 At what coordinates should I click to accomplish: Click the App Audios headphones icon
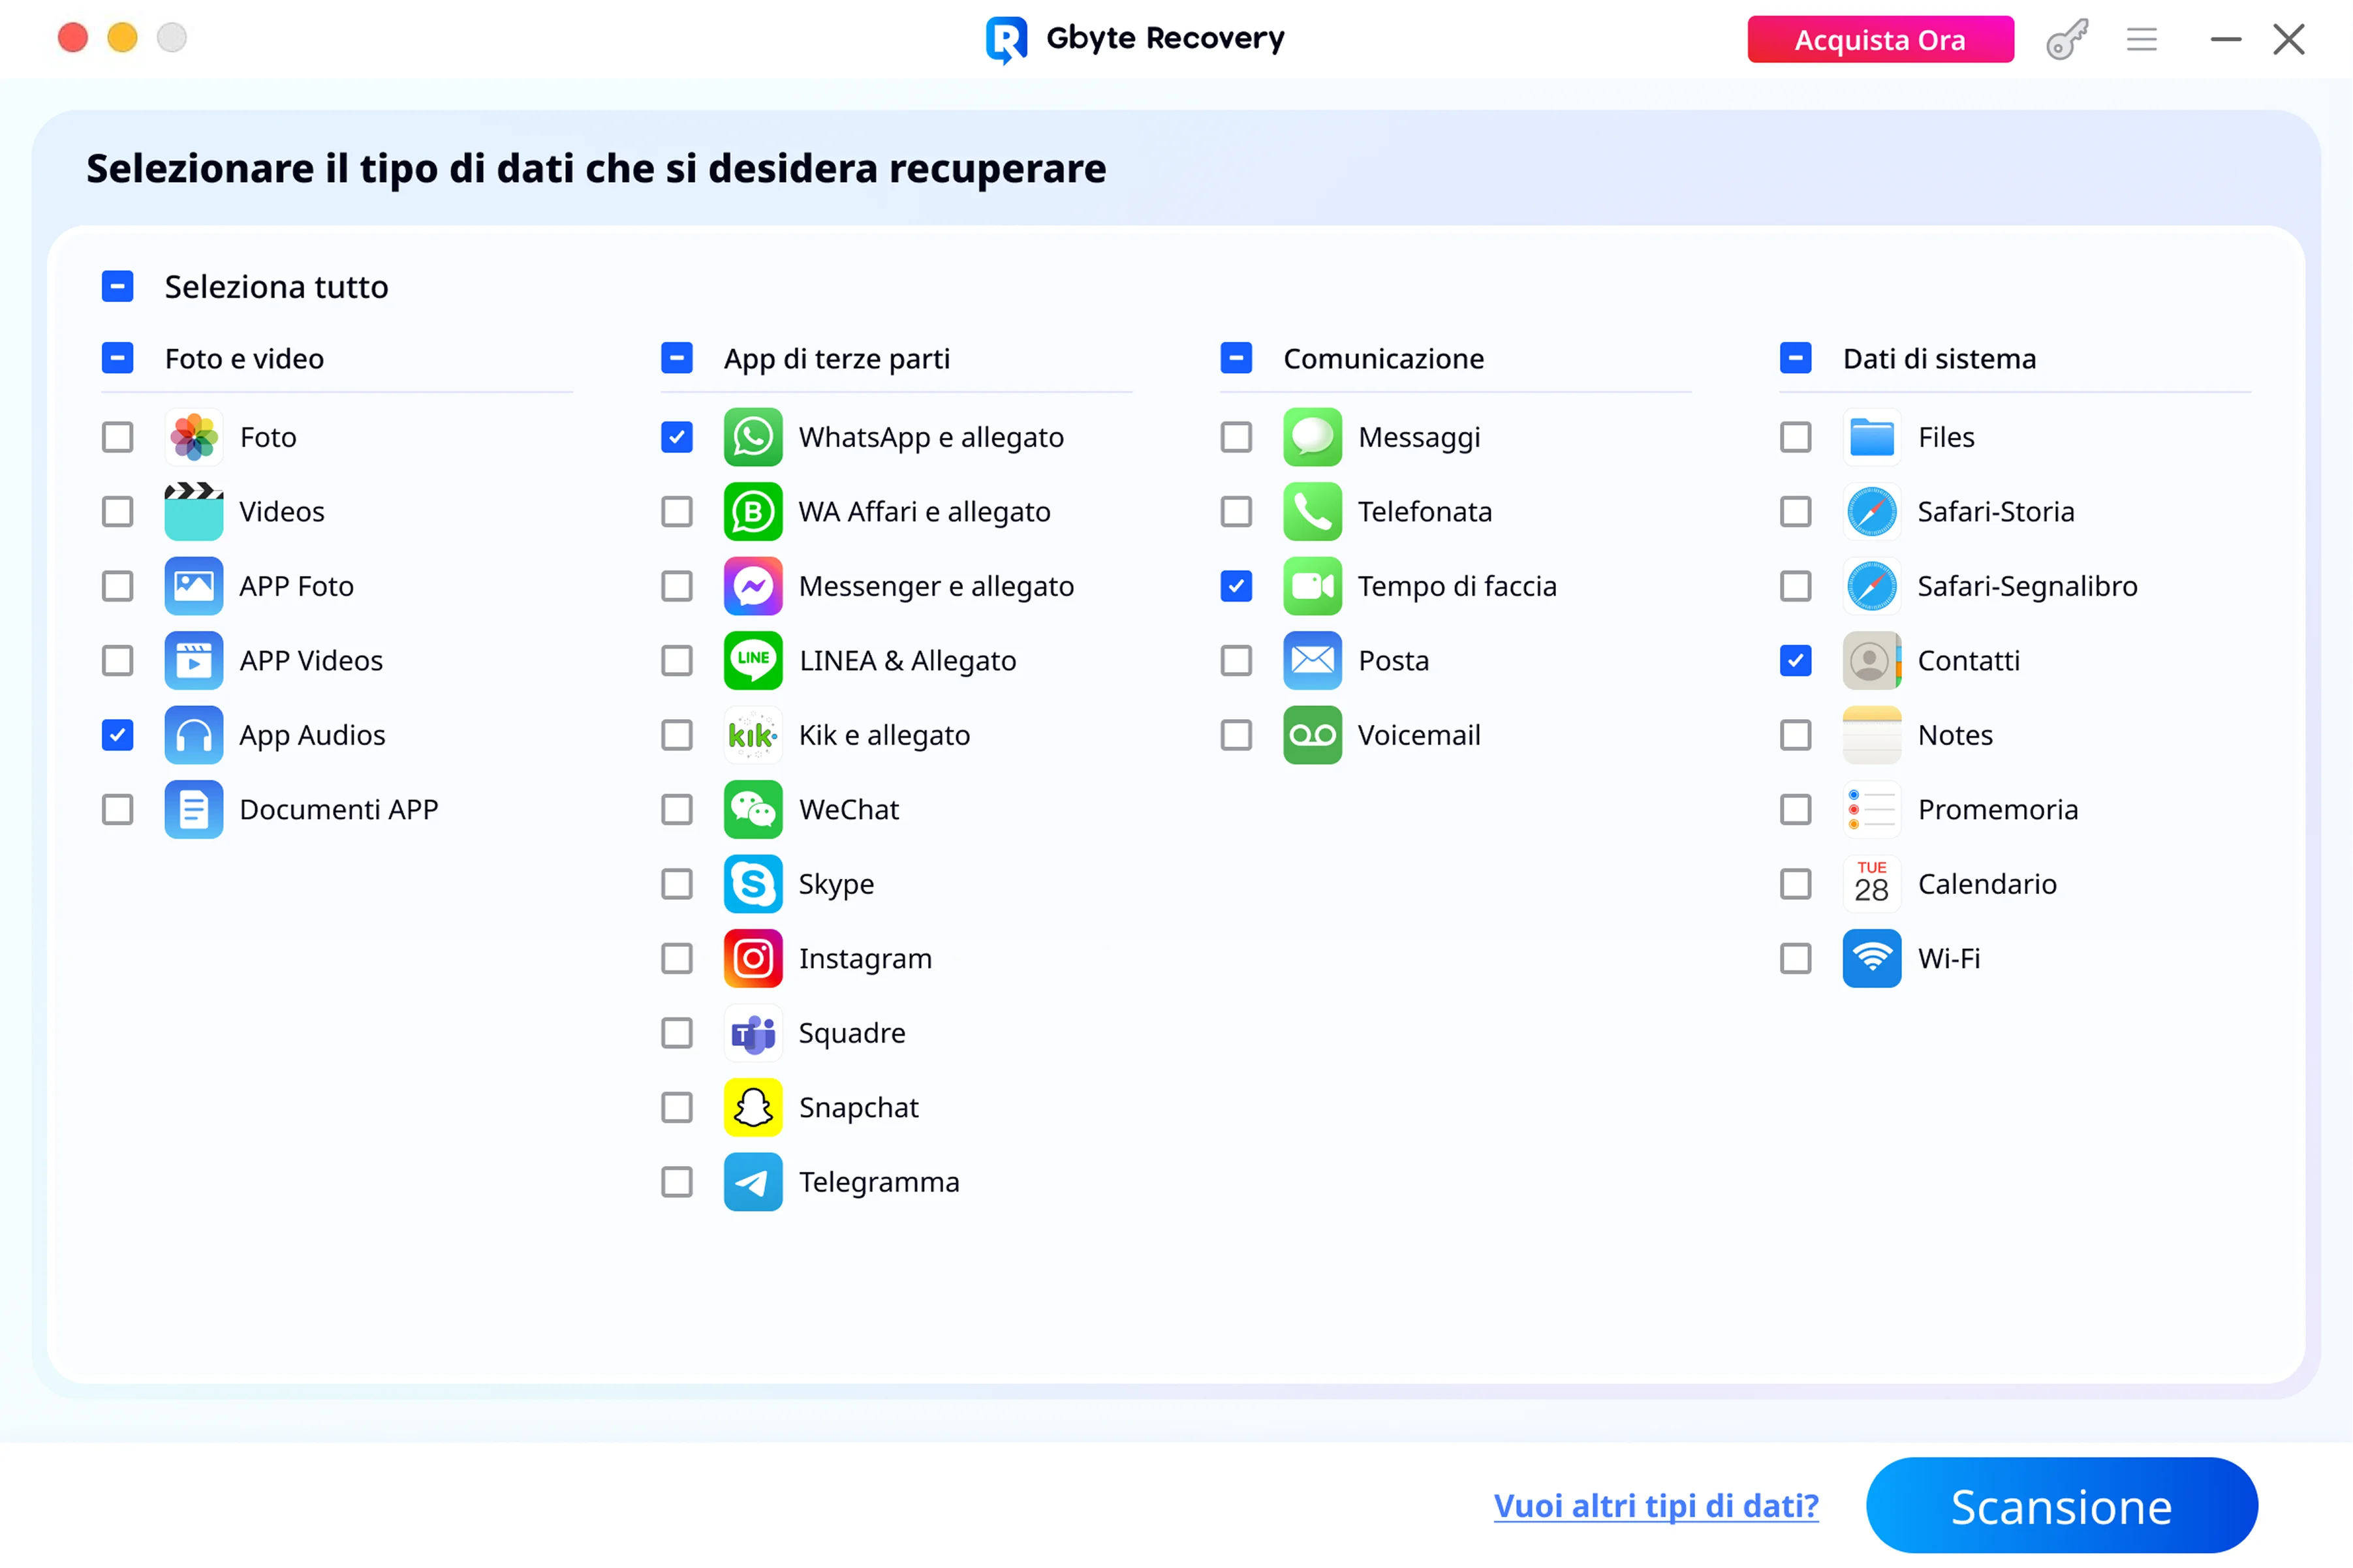coord(193,735)
